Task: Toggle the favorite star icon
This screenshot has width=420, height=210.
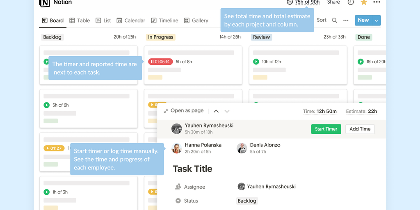Action: [364, 2]
